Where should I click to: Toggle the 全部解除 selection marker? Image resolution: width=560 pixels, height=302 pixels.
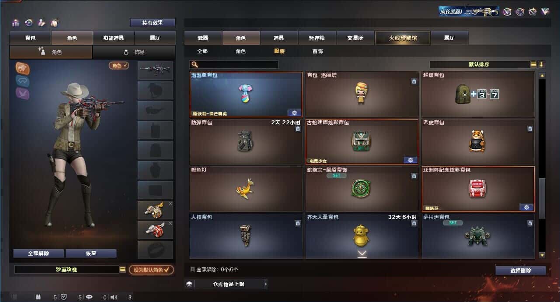[x=193, y=270]
